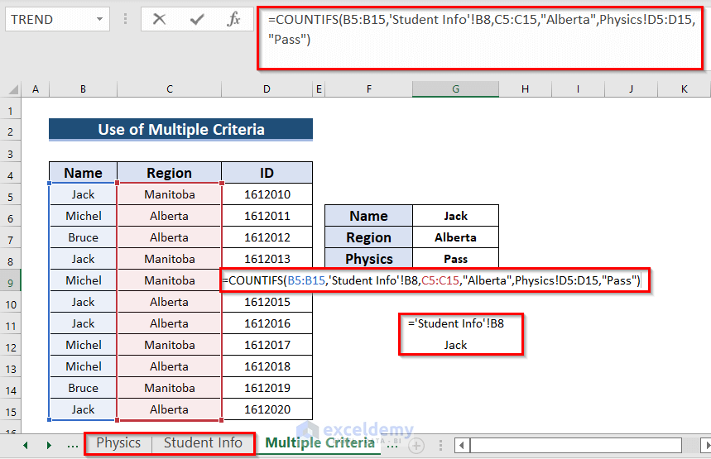The width and height of the screenshot is (711, 459).
Task: Click the Name header in the main table
Action: coord(83,173)
